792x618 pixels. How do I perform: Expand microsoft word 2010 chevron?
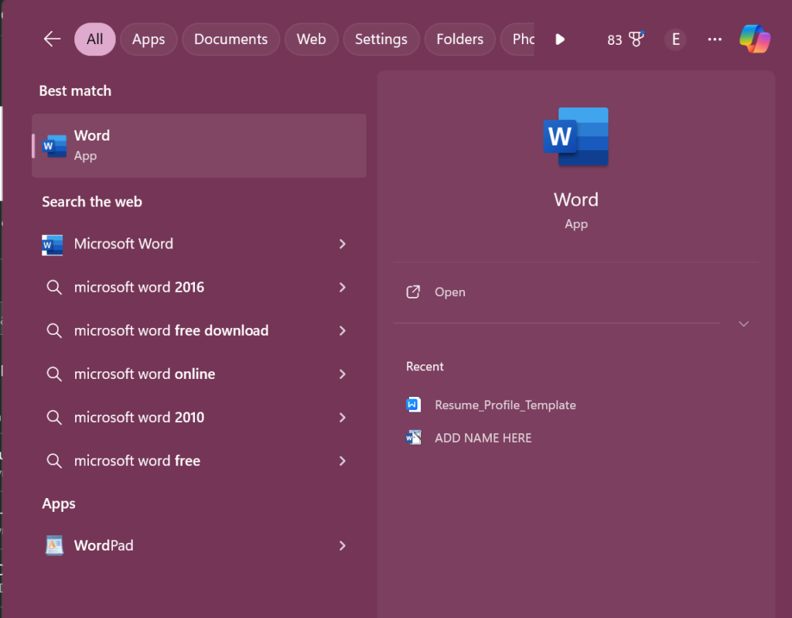coord(343,418)
